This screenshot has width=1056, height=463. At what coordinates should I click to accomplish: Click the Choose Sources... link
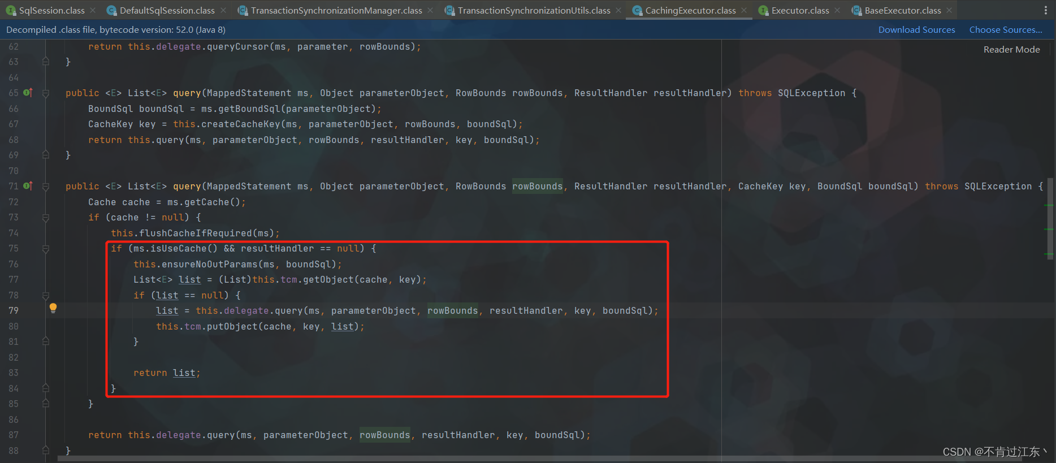point(1006,29)
